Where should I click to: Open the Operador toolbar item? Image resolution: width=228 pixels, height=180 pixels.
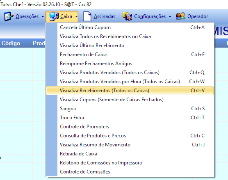click(x=198, y=16)
